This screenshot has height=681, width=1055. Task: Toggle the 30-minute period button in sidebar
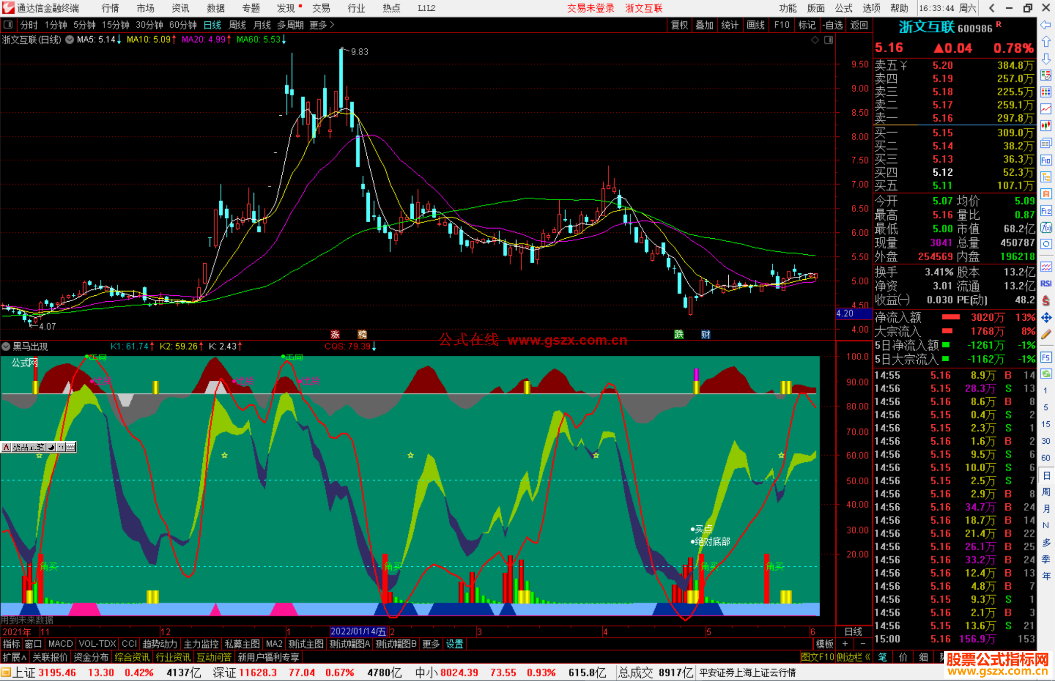tap(1046, 441)
